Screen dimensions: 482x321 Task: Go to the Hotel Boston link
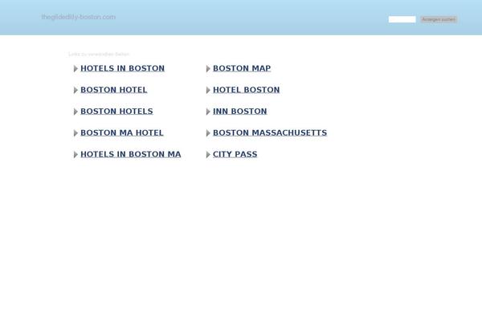pyautogui.click(x=246, y=90)
